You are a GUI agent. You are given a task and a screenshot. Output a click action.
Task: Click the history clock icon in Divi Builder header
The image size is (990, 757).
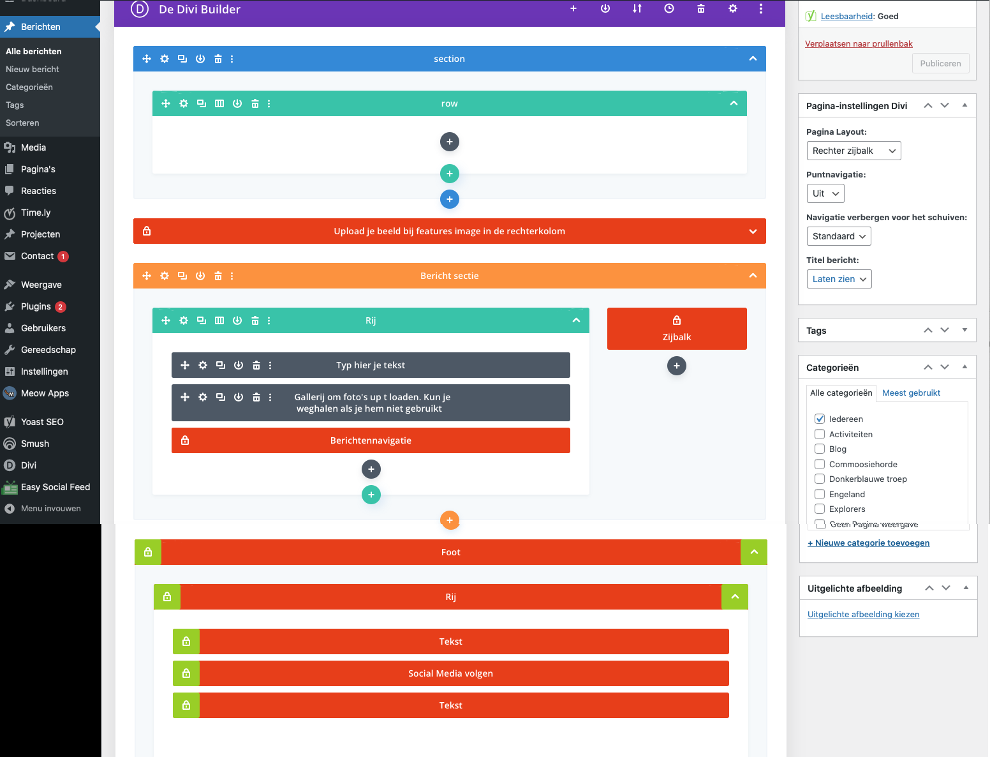tap(669, 9)
